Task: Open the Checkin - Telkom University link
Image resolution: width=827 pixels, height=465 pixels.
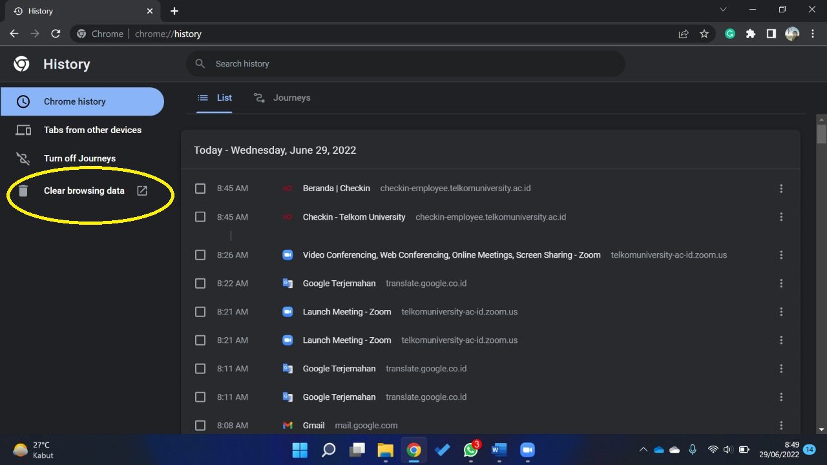Action: pyautogui.click(x=354, y=217)
